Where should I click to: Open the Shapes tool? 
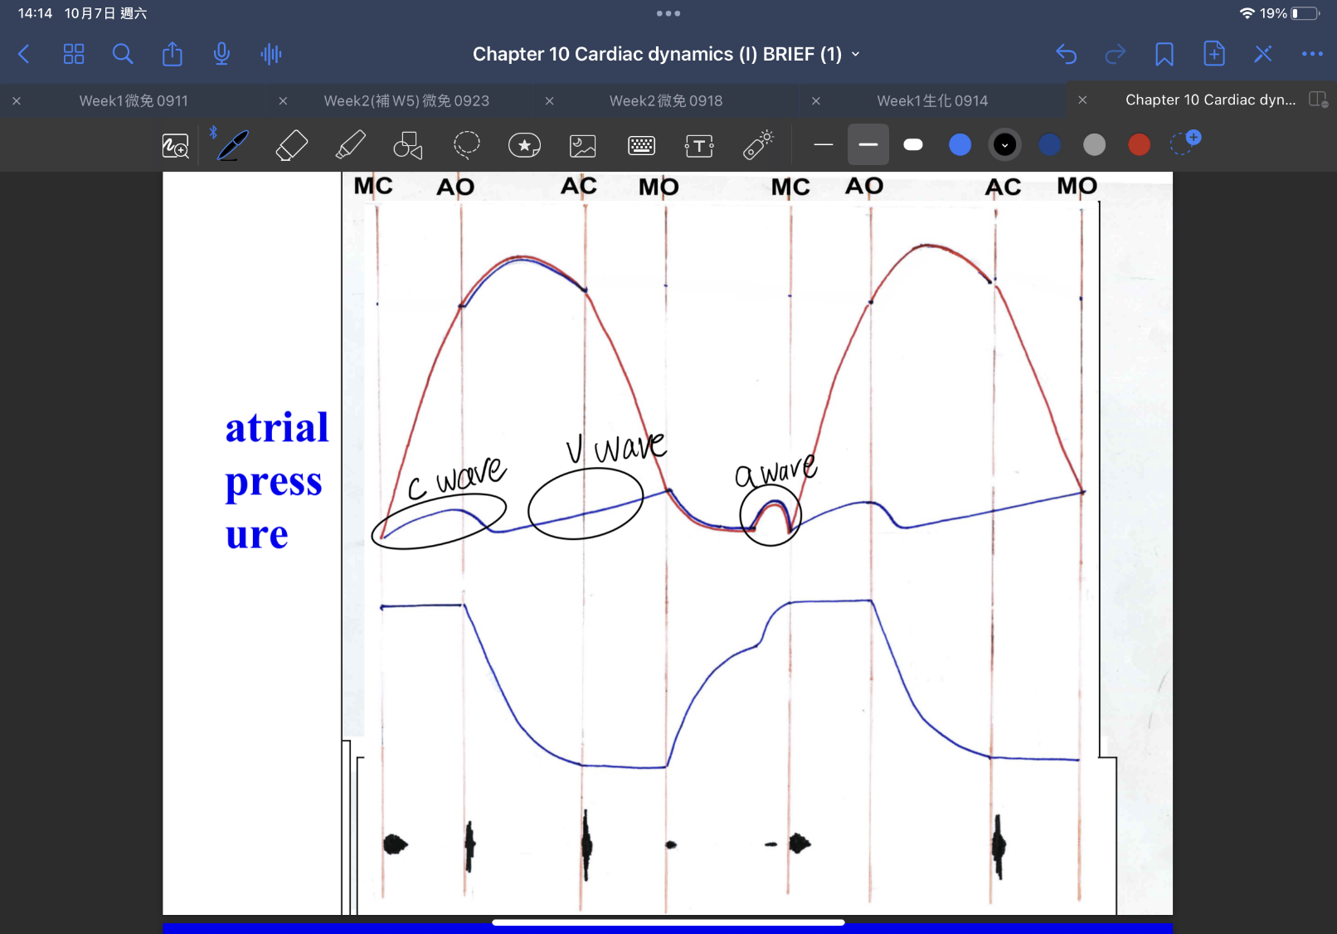coord(408,146)
